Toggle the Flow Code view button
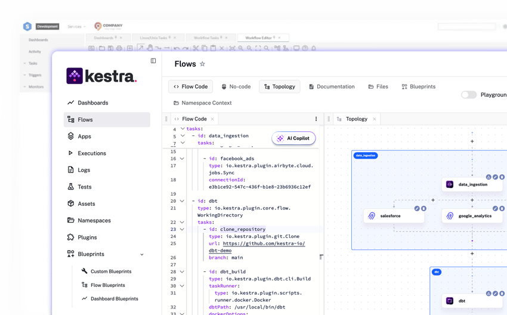Screen dimensions: 507x315 pyautogui.click(x=190, y=87)
